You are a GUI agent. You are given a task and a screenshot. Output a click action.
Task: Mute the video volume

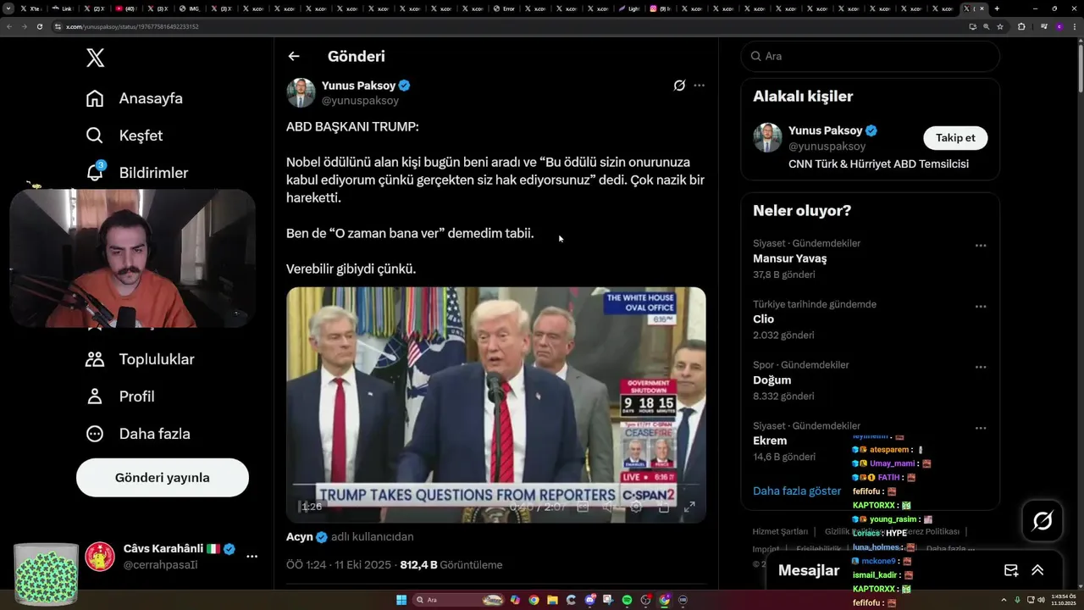point(609,507)
